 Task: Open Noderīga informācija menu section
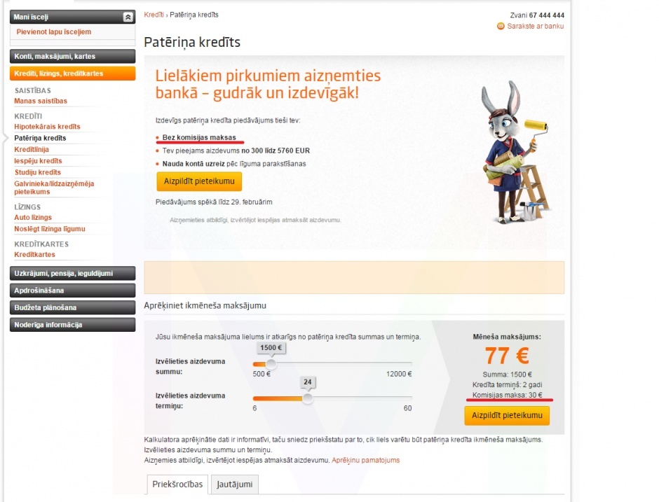[72, 325]
